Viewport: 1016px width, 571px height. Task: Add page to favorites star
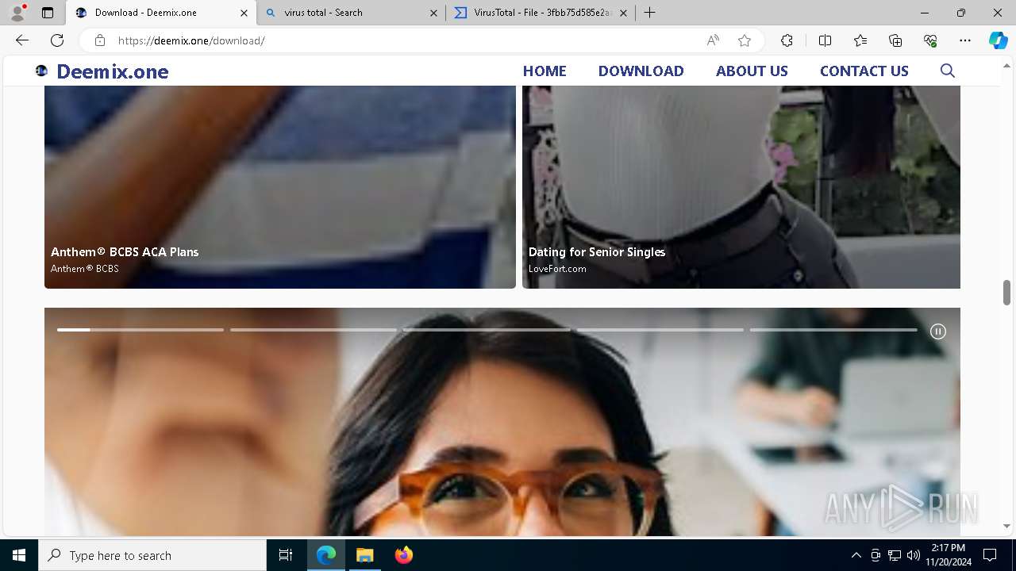coord(744,40)
